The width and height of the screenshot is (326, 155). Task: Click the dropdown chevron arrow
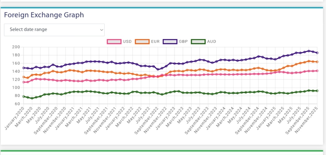click(x=101, y=30)
